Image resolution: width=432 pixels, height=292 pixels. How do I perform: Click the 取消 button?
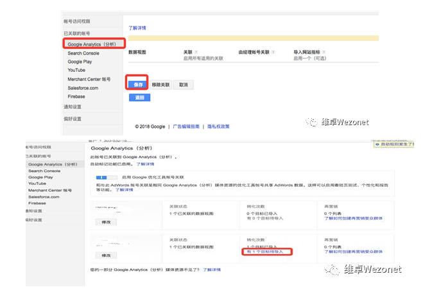pos(184,85)
